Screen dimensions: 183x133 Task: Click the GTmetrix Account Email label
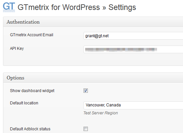tap(32, 35)
